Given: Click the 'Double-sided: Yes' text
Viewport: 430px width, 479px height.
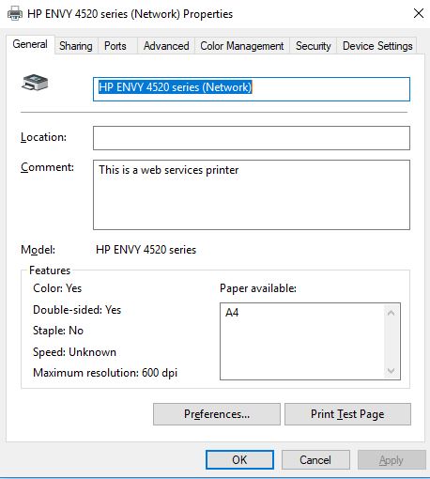Looking at the screenshot, I should pyautogui.click(x=77, y=310).
